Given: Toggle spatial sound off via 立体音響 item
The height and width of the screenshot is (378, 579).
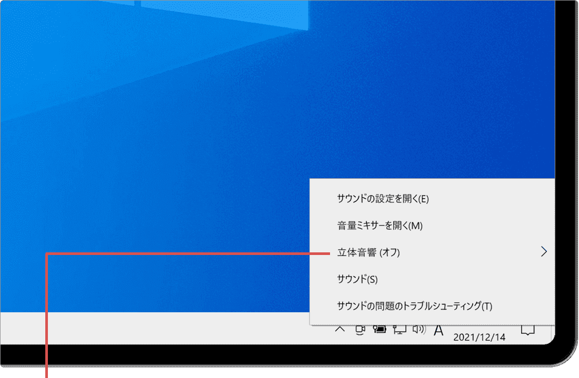Looking at the screenshot, I should [x=368, y=252].
